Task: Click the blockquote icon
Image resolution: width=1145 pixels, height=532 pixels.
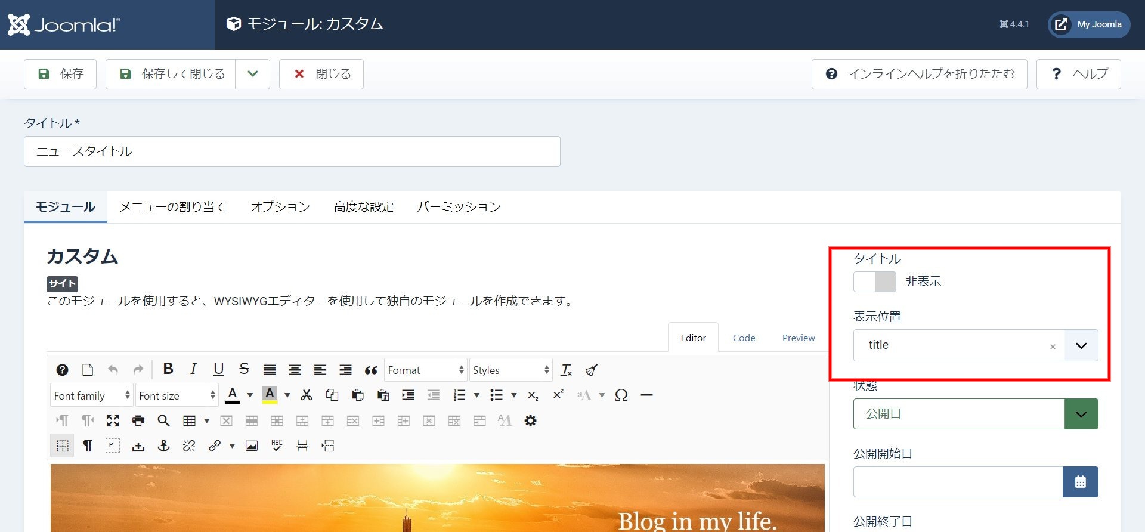Action: (371, 370)
